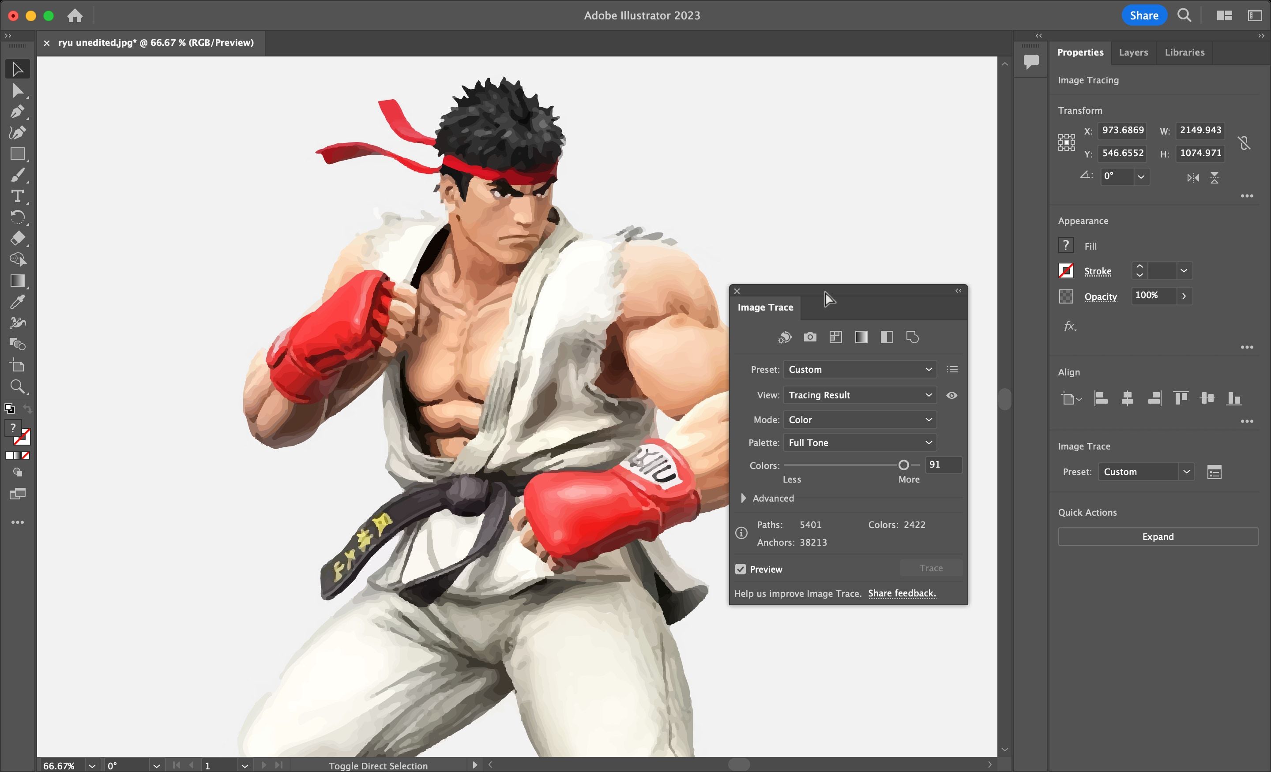
Task: Click the Auto-Color preset icon in Image Trace
Action: coord(784,337)
